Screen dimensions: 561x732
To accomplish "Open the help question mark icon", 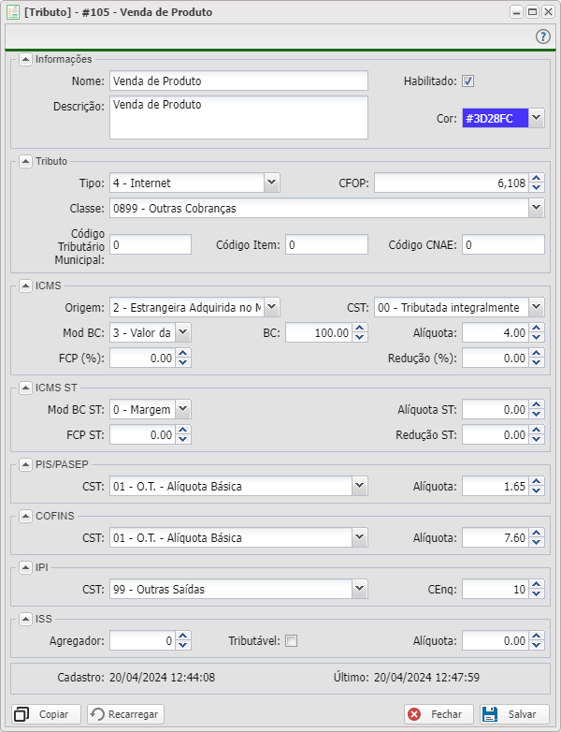I will (x=542, y=37).
